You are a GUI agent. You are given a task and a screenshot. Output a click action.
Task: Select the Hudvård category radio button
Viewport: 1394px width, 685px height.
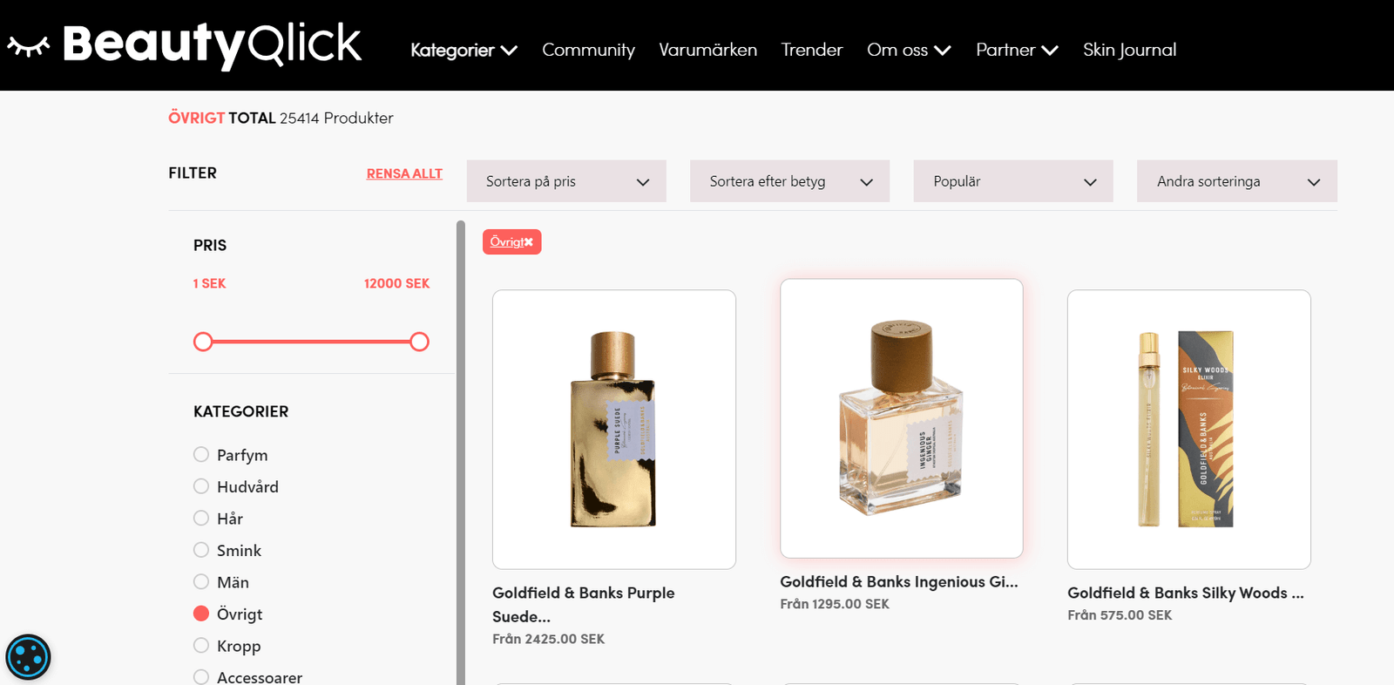[201, 486]
